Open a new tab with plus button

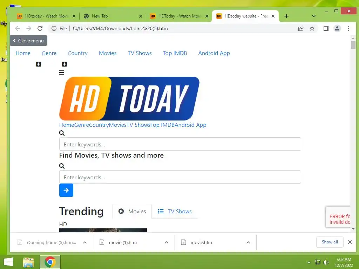click(x=286, y=16)
